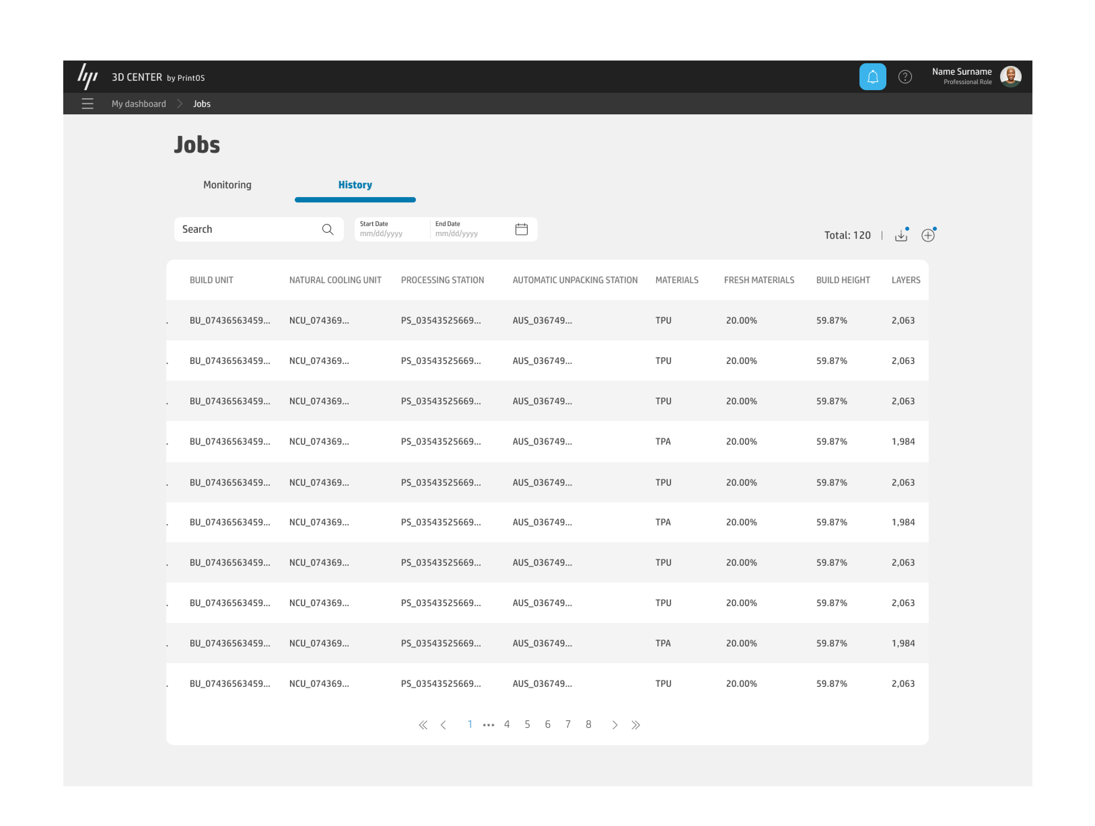This screenshot has width=1095, height=826.
Task: Select page 5 in pagination
Action: coord(527,724)
